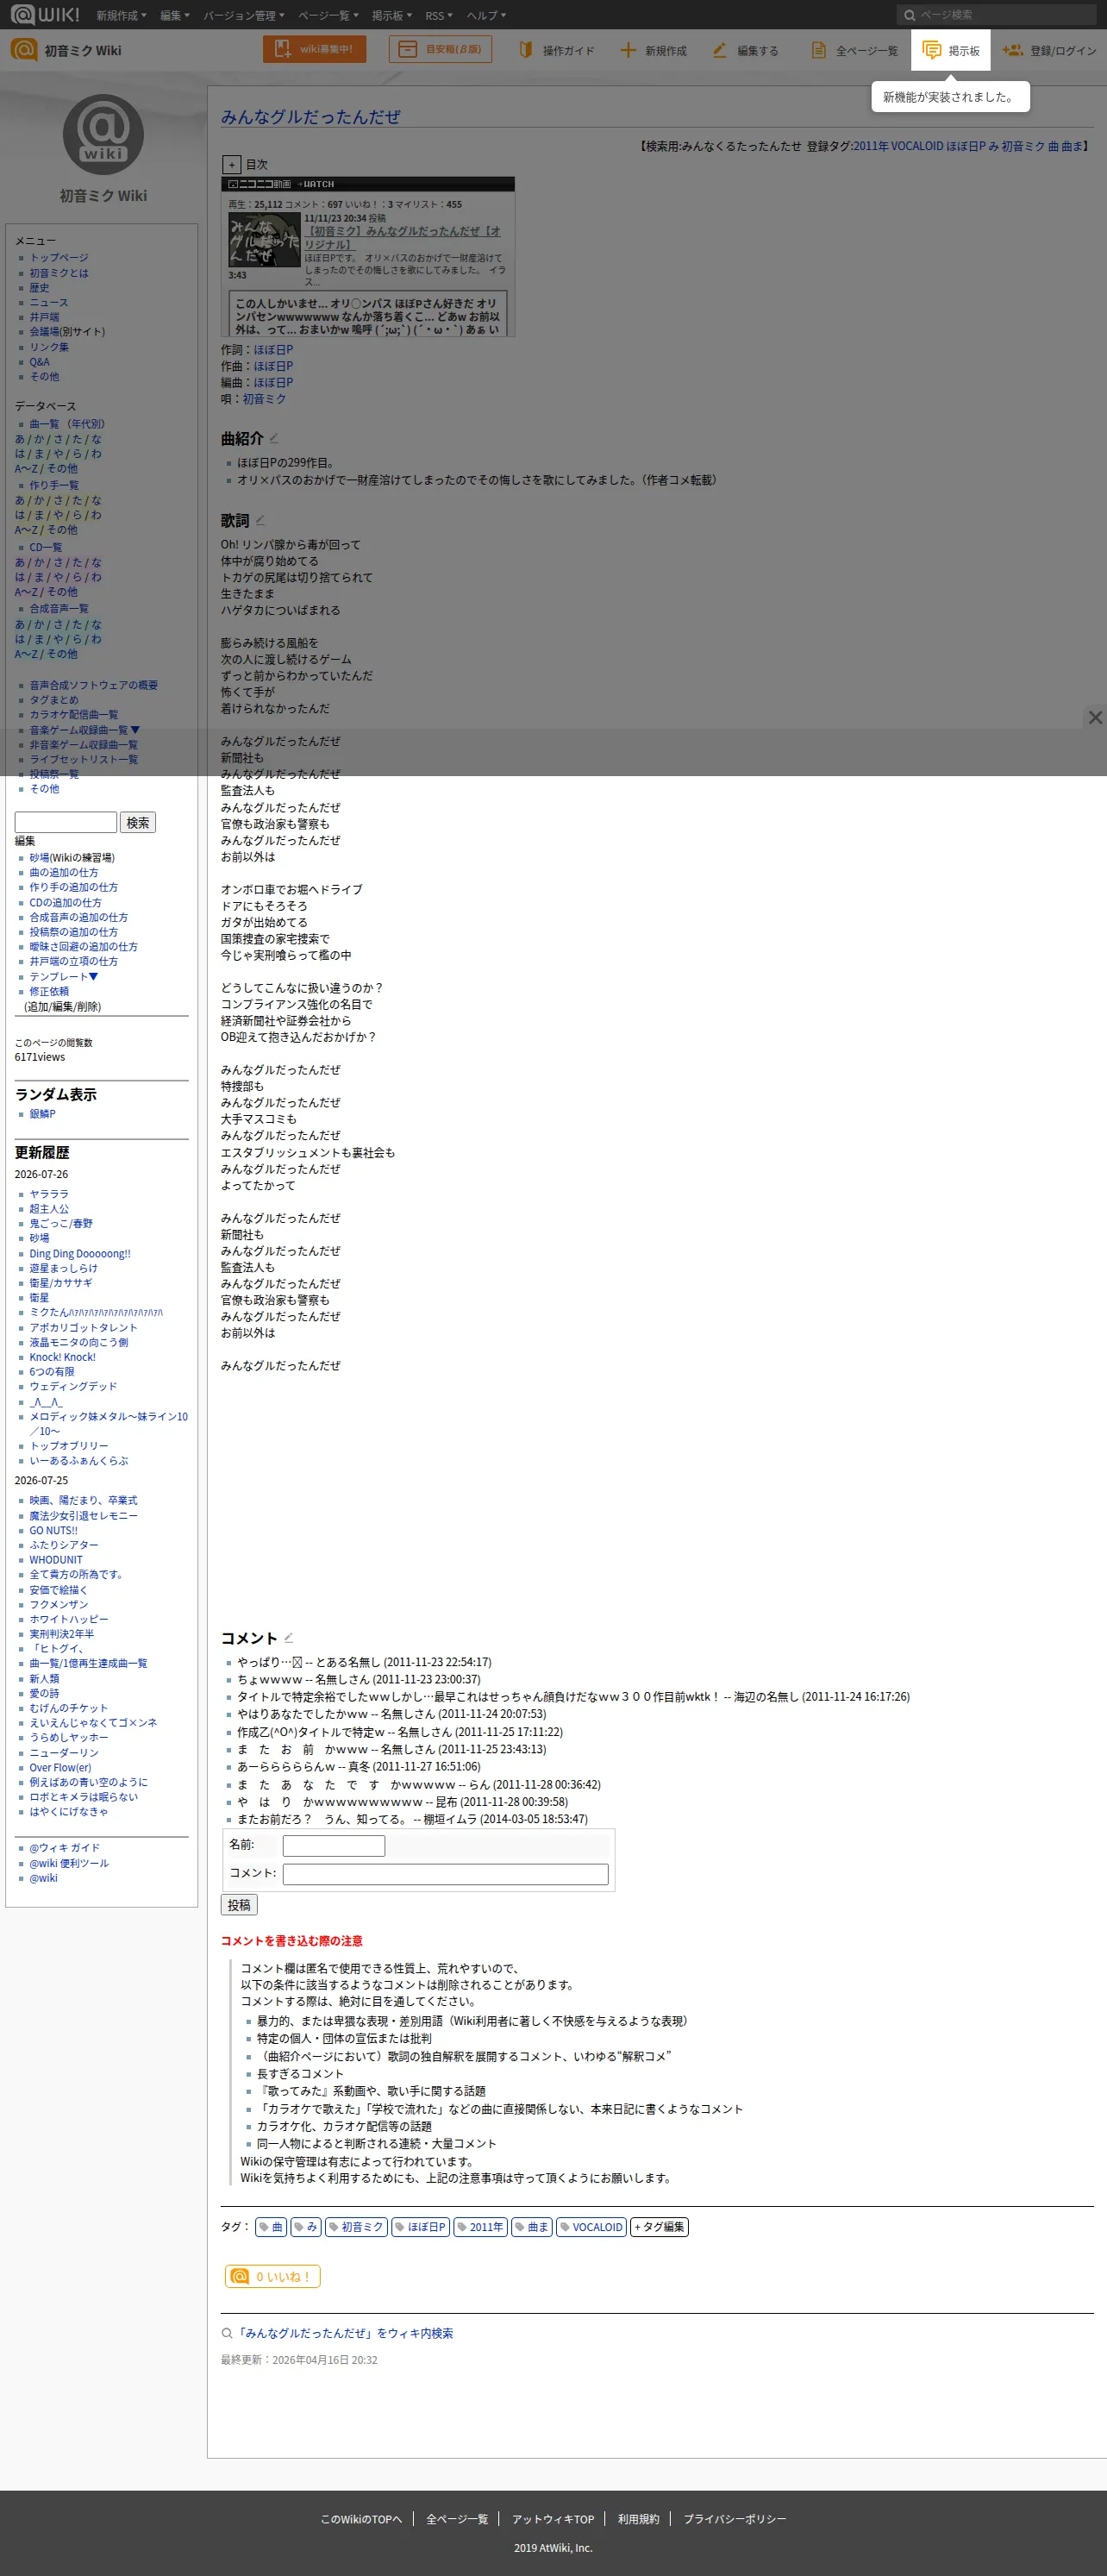Expand the 目次 table of contents
The width and height of the screenshot is (1107, 2576).
click(x=231, y=165)
